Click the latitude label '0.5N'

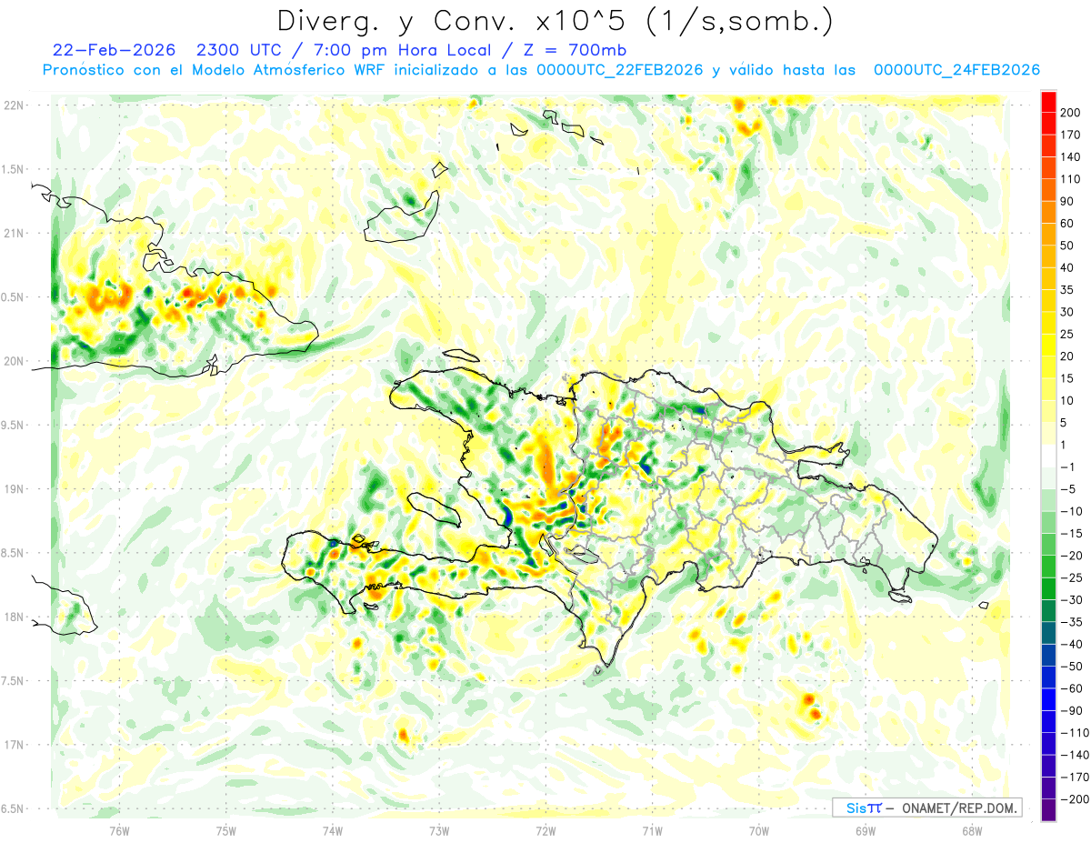(x=13, y=297)
